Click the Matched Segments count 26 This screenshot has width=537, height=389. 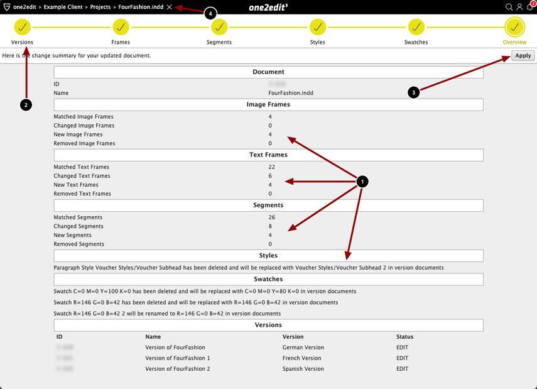click(271, 217)
